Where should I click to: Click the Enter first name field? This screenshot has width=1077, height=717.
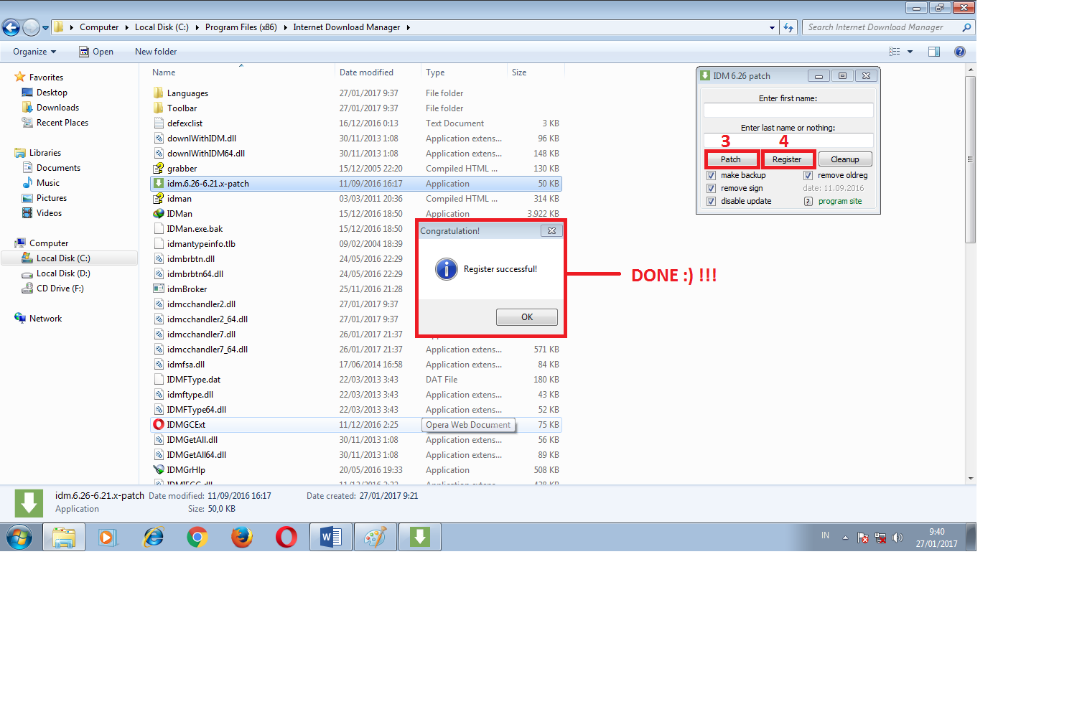click(788, 110)
